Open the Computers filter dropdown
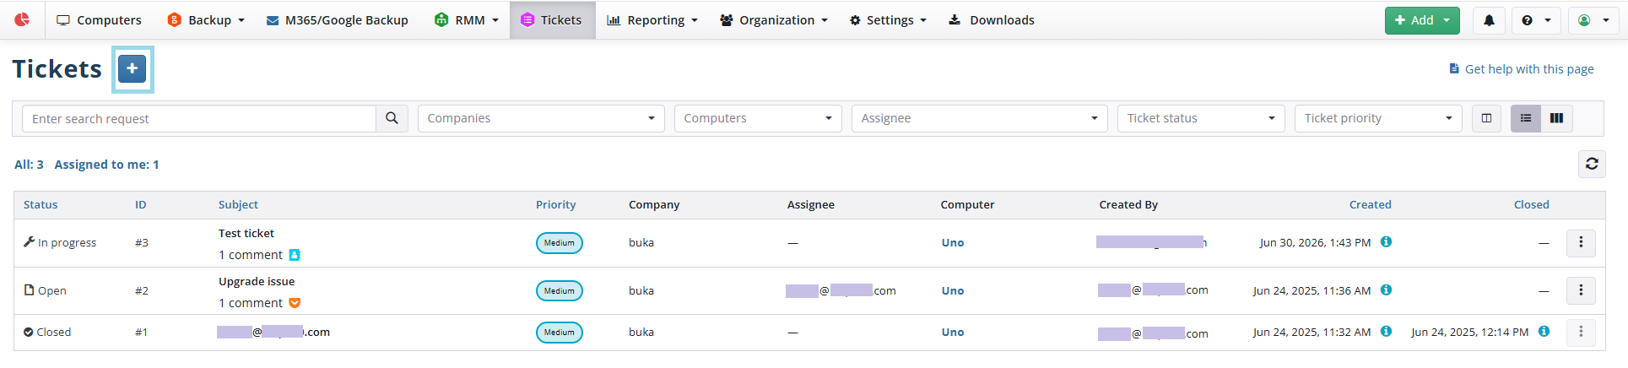Image resolution: width=1628 pixels, height=368 pixels. pyautogui.click(x=758, y=118)
